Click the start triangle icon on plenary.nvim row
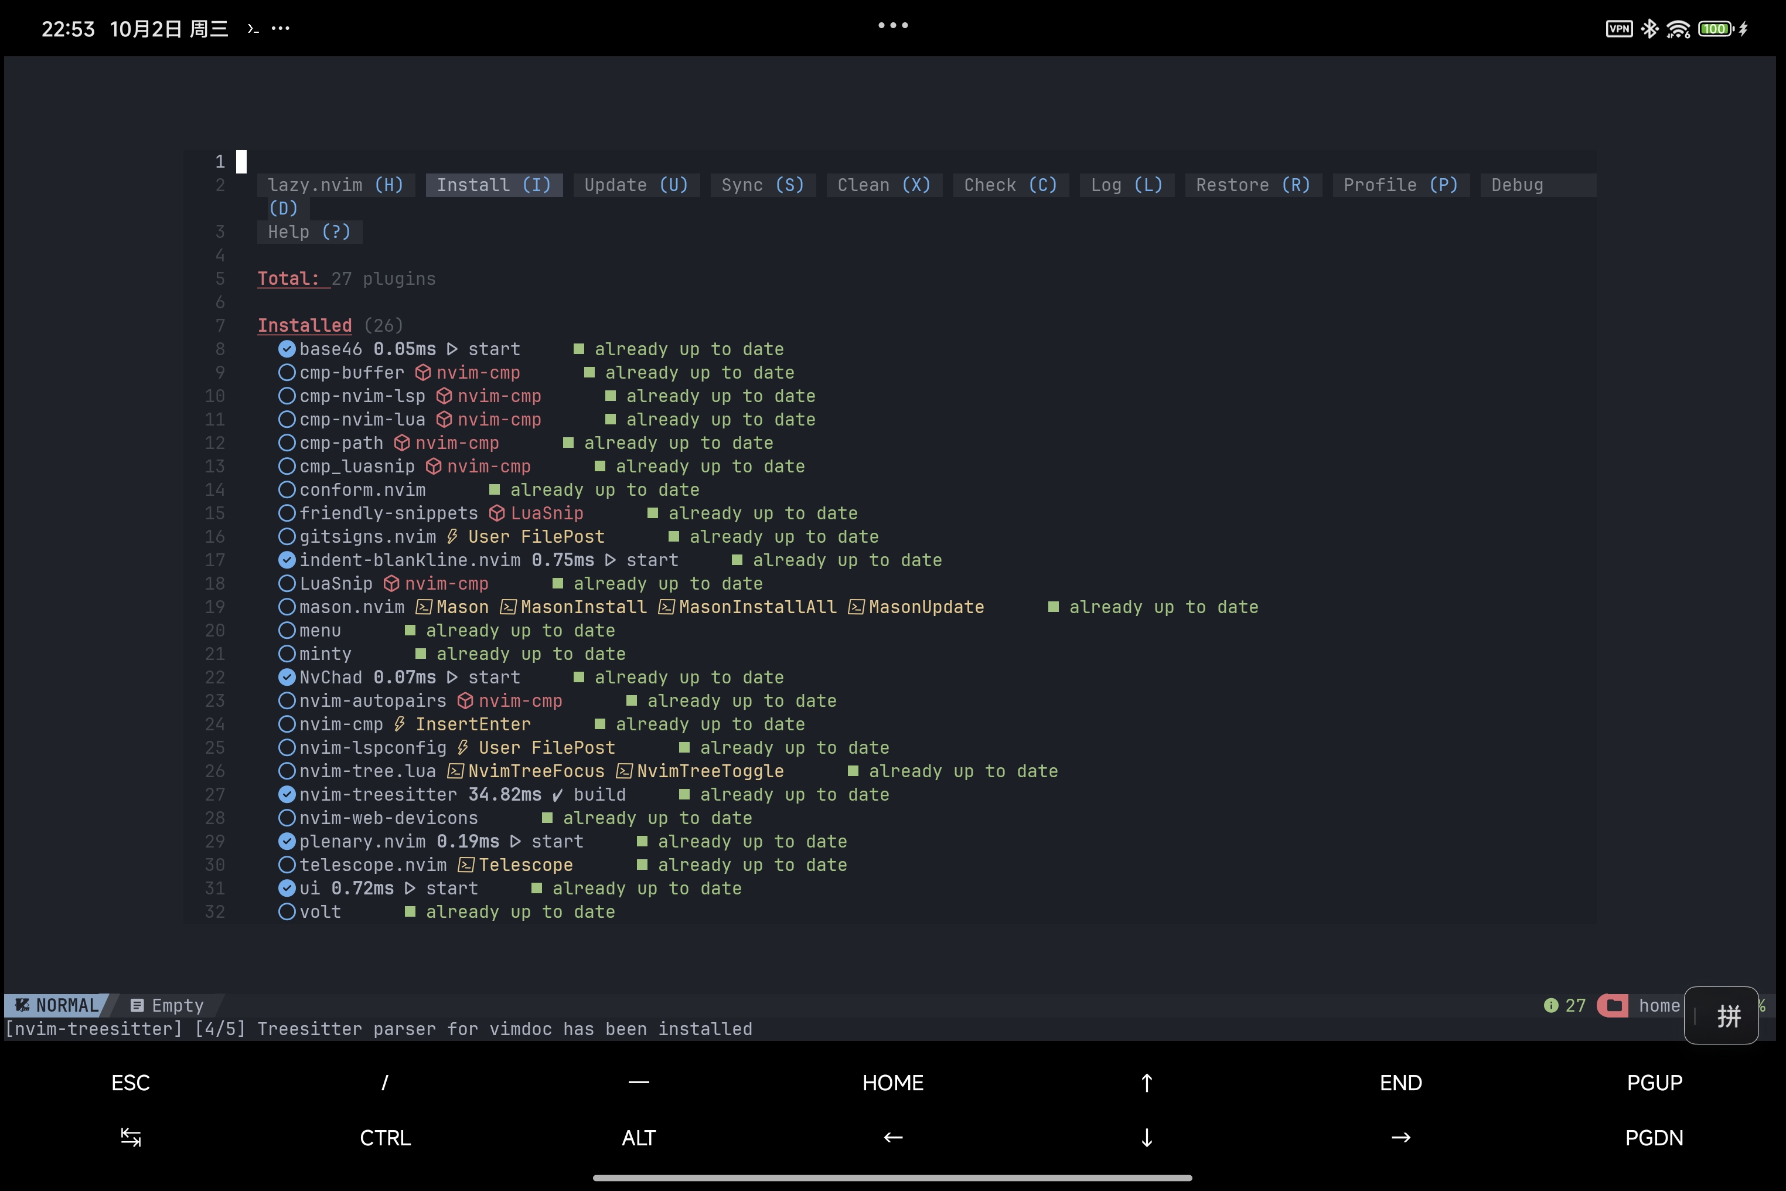 pos(516,841)
